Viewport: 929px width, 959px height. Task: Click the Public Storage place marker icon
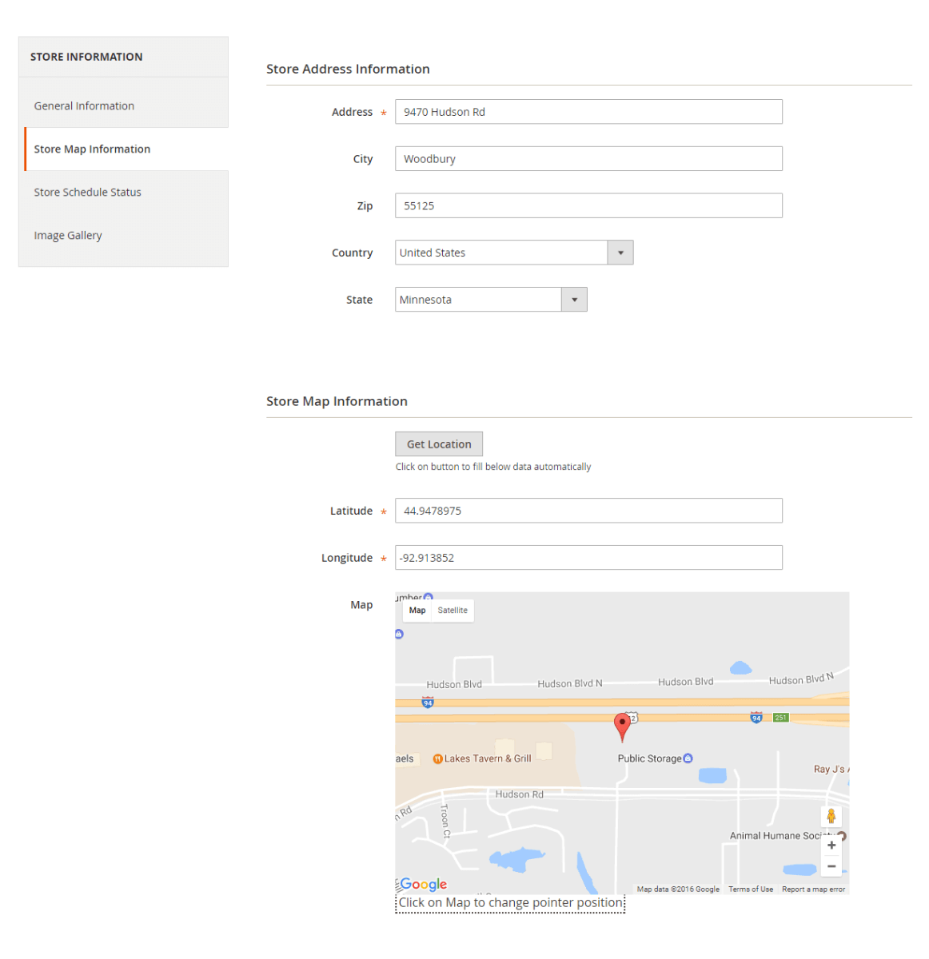(688, 758)
